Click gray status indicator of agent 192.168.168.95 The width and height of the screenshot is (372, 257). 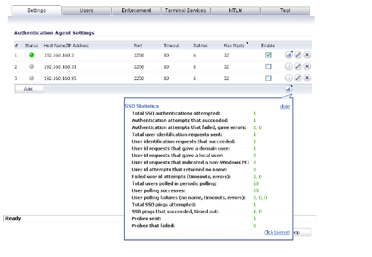point(32,78)
